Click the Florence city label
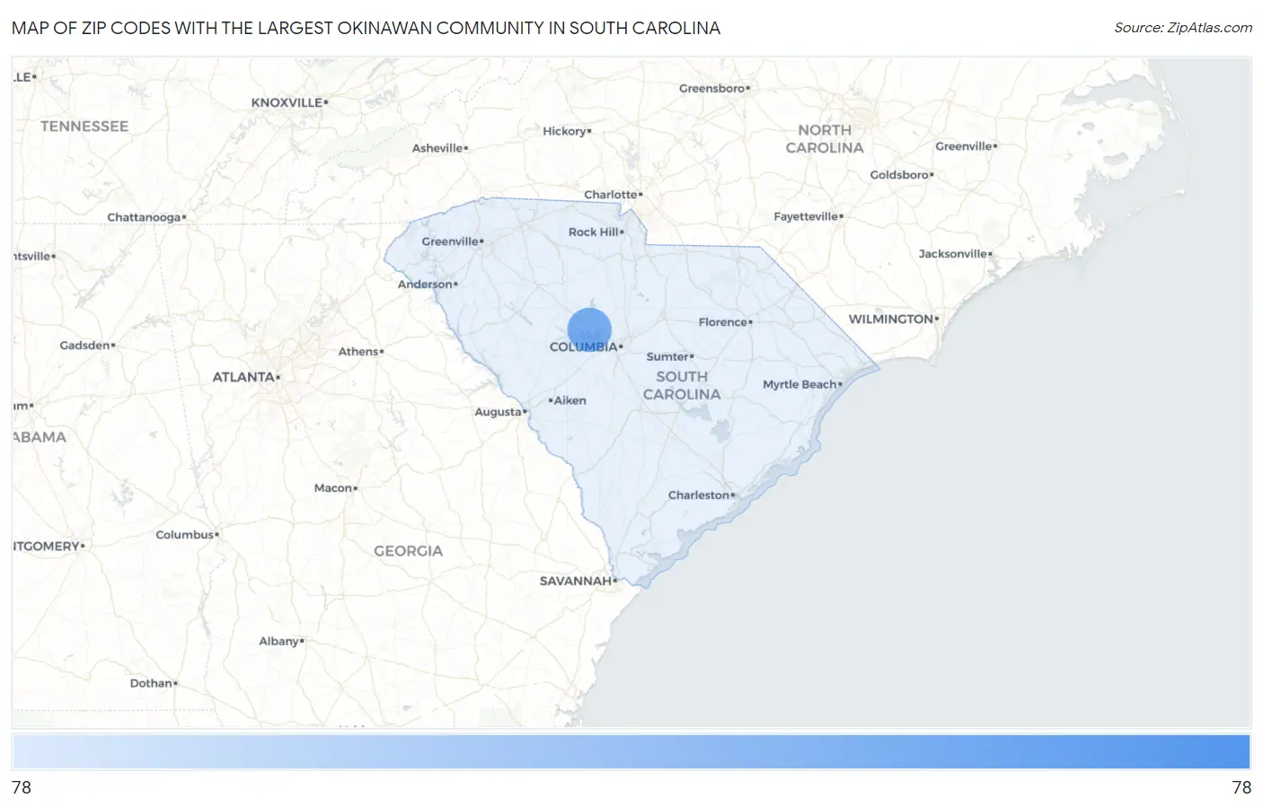 723,322
